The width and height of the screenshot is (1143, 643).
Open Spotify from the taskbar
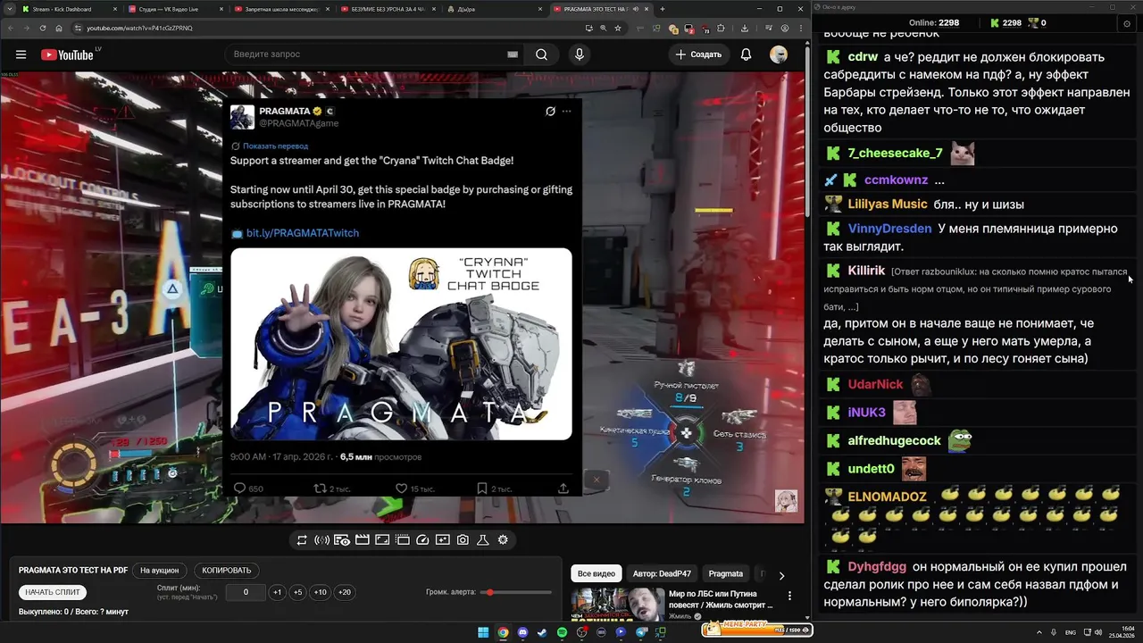562,632
